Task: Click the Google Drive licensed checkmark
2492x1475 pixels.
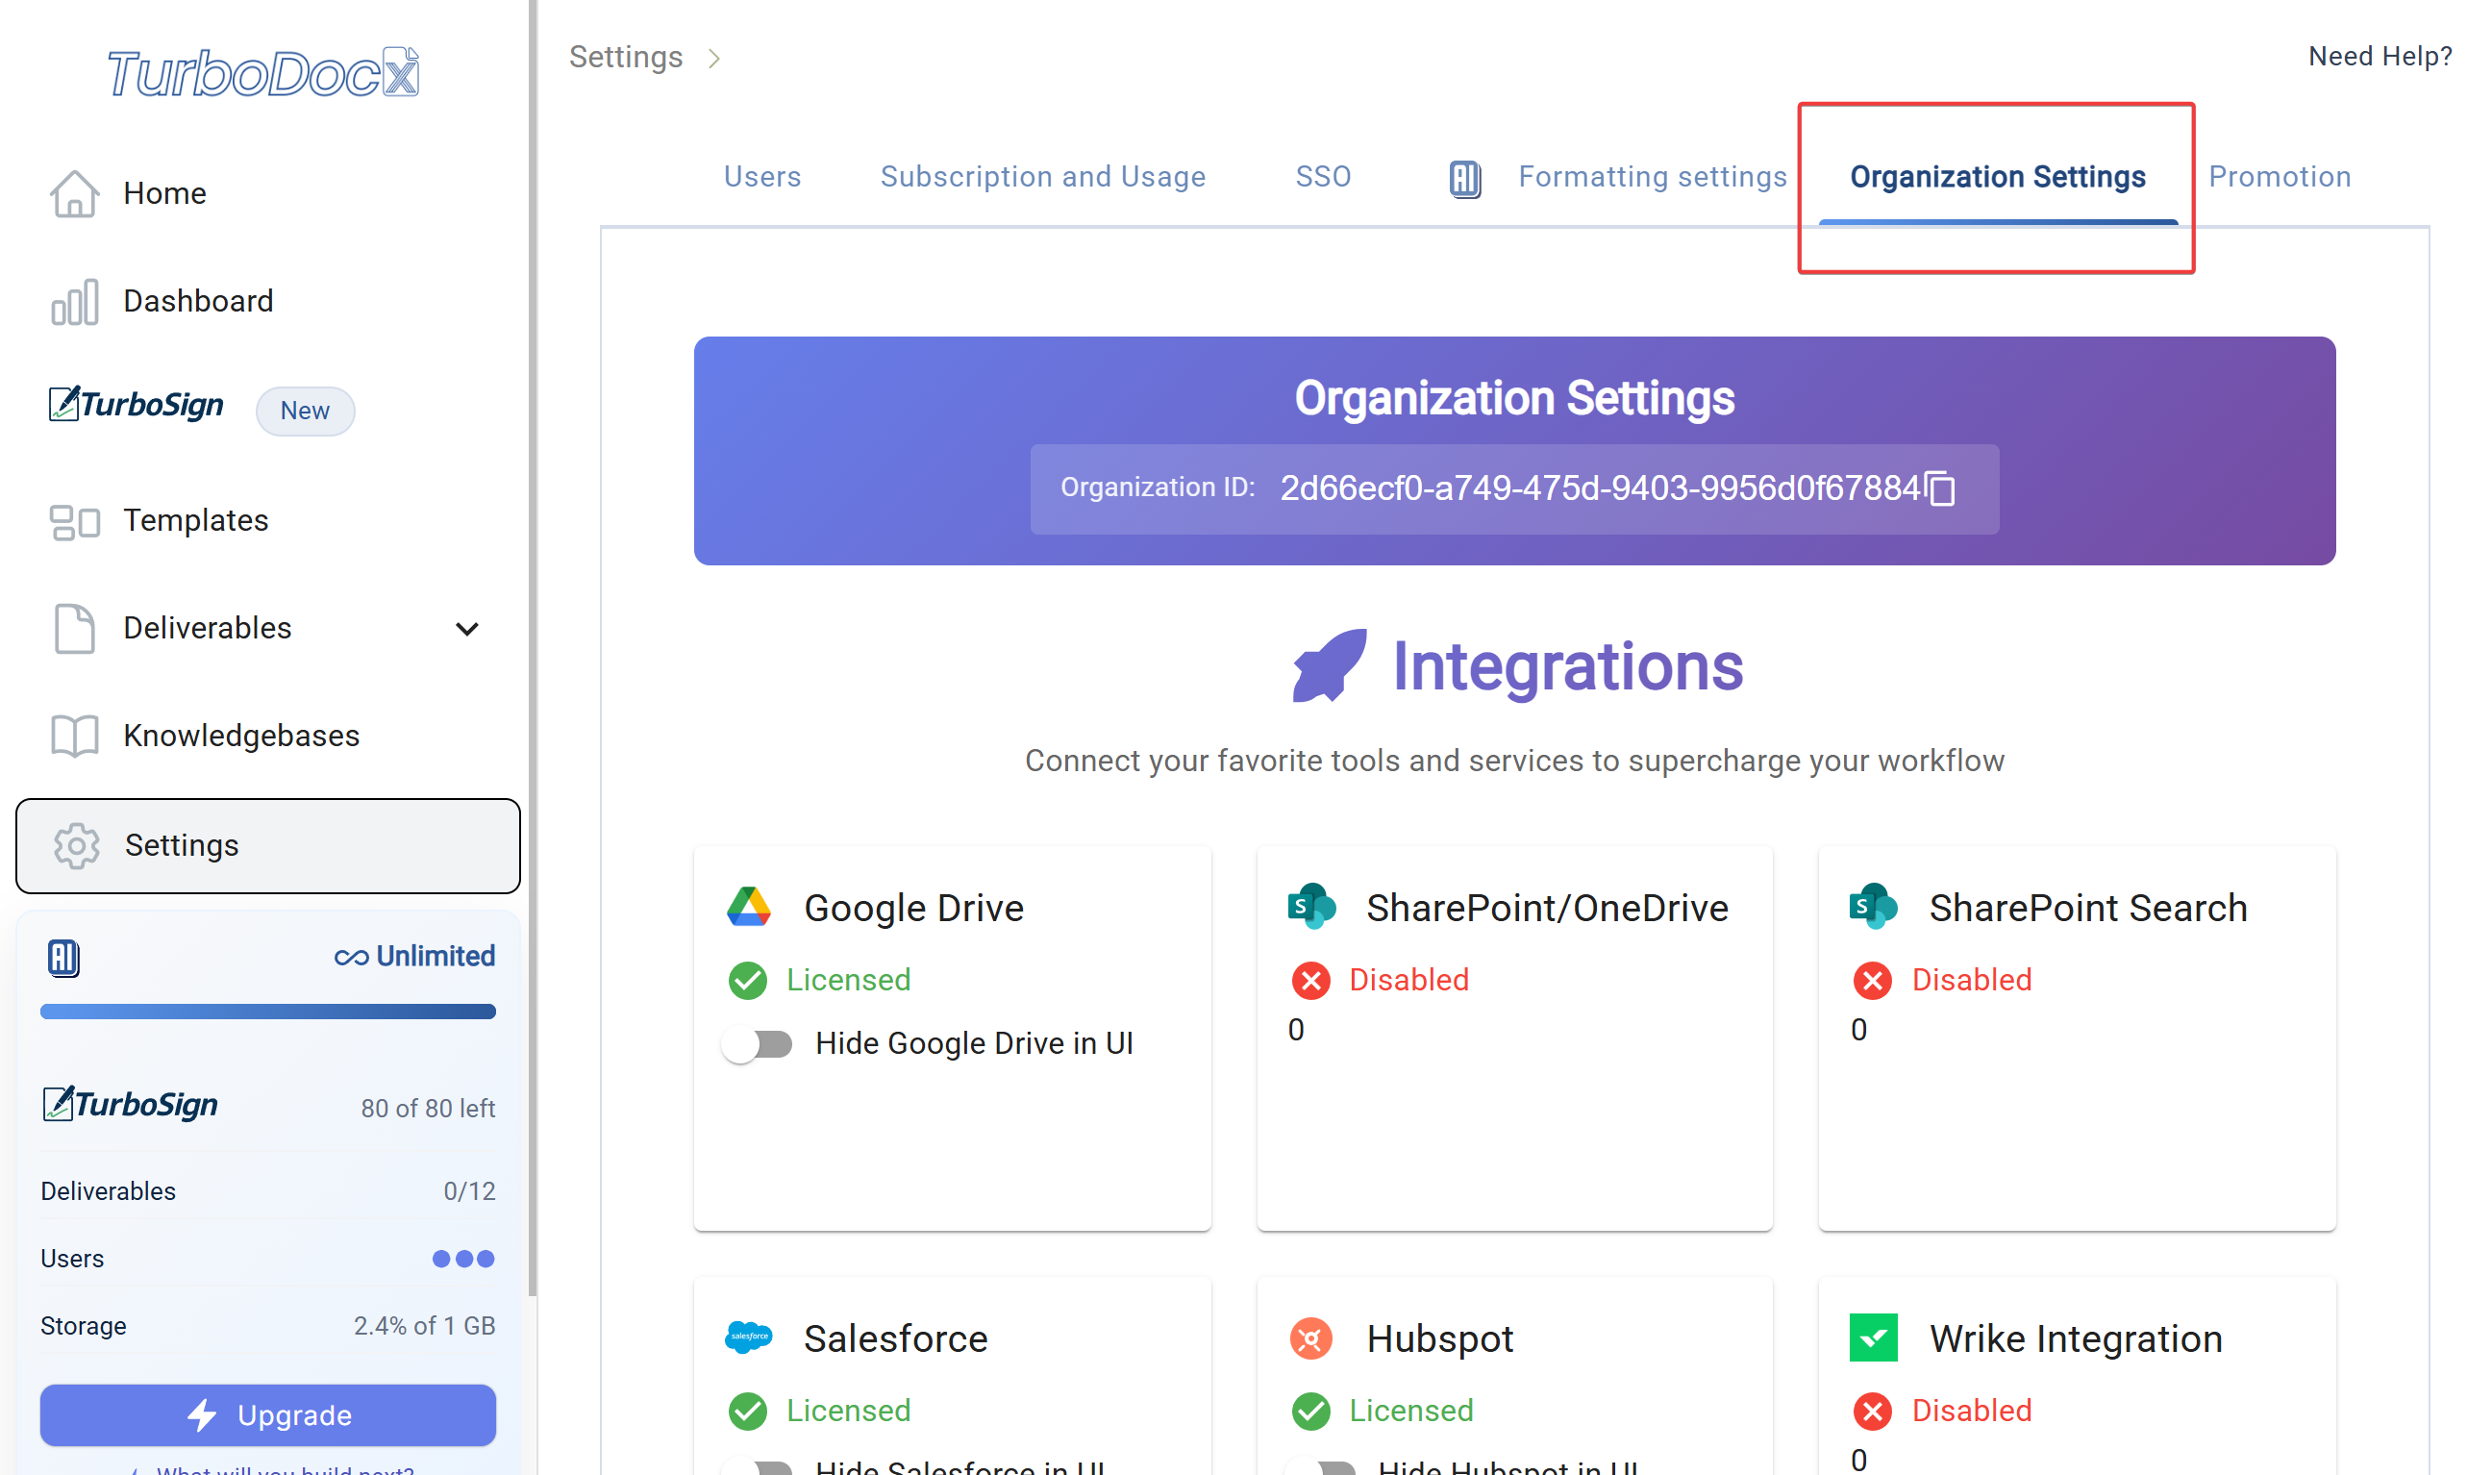Action: pos(747,980)
